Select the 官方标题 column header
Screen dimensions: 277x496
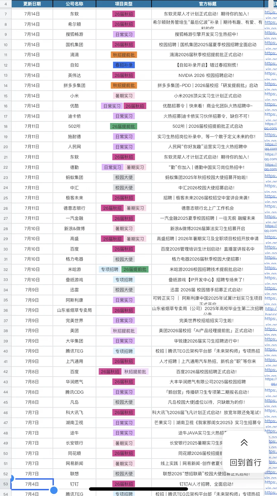208,4
